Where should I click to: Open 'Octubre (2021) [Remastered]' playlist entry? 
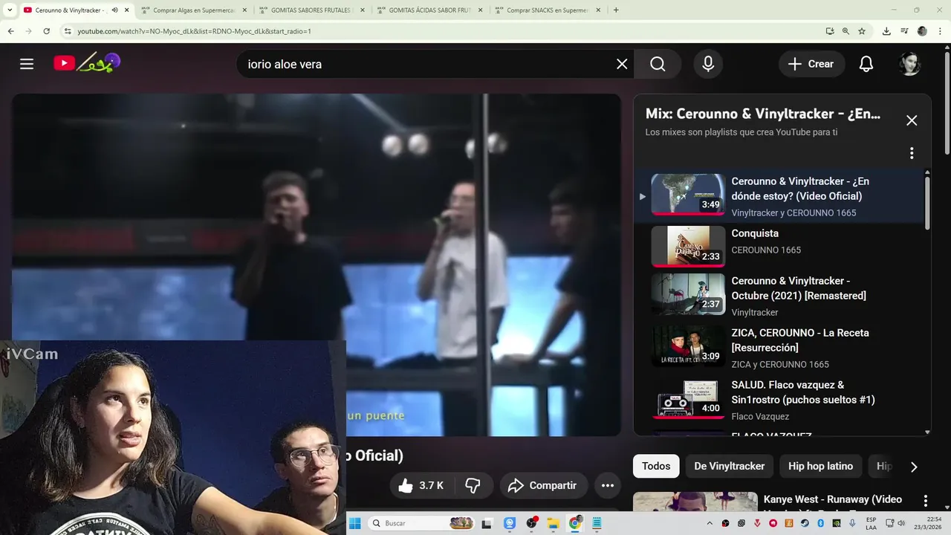click(779, 295)
